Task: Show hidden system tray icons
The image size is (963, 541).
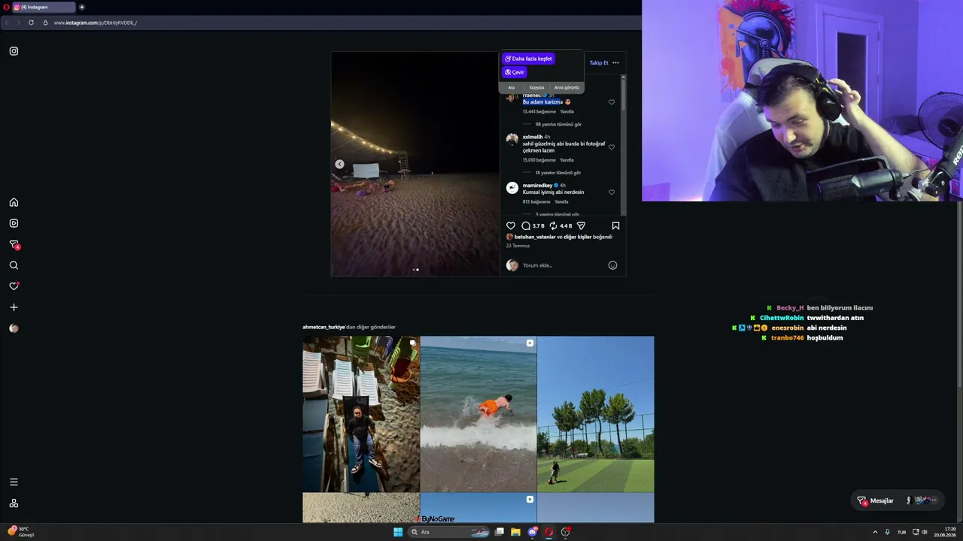Action: (x=875, y=532)
